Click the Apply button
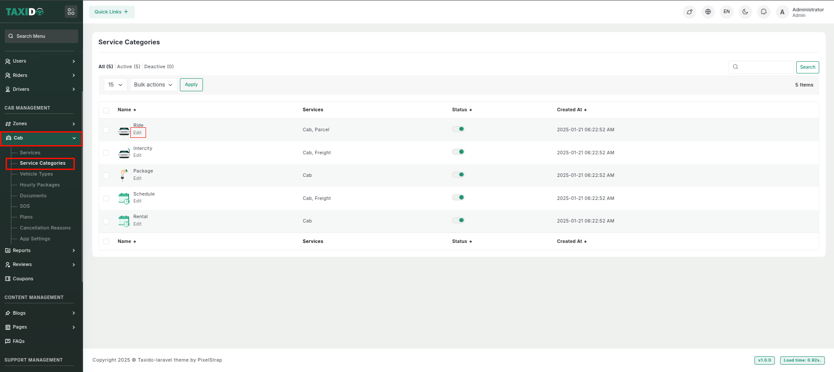The width and height of the screenshot is (834, 372). pos(191,85)
